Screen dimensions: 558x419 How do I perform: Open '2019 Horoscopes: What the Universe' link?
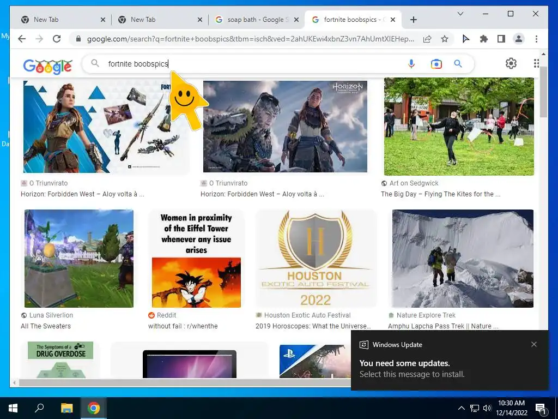[313, 326]
